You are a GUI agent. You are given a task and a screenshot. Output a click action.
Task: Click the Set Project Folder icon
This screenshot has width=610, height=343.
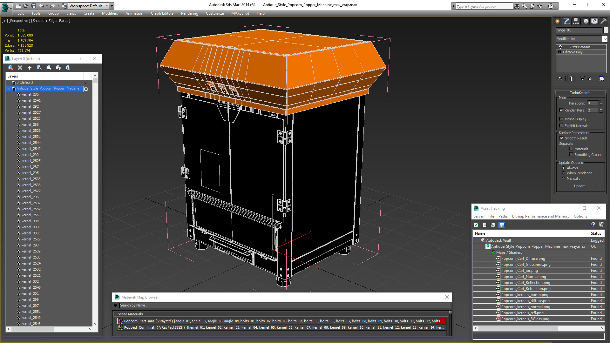(64, 6)
